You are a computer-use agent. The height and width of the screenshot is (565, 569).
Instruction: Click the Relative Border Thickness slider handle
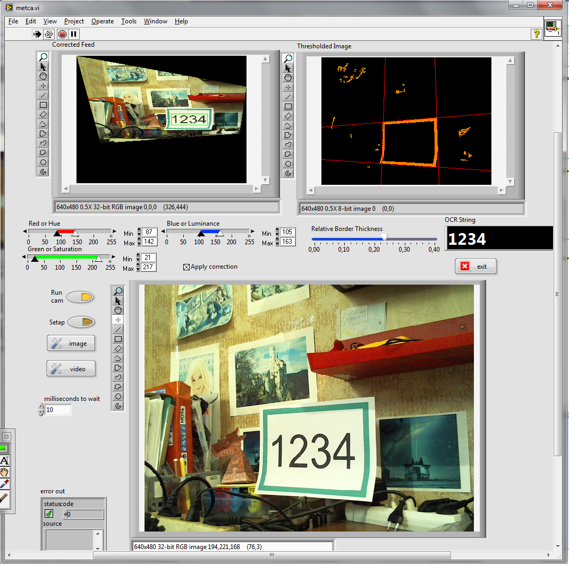coord(384,238)
